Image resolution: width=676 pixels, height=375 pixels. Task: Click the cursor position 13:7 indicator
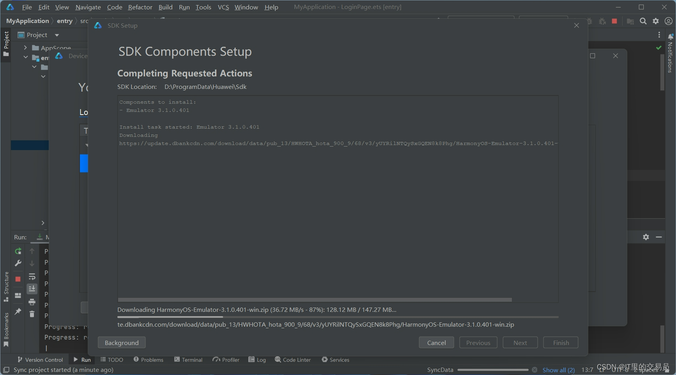point(587,370)
